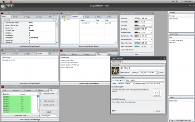
Task: Select block 00000003 row
Action: coord(17,104)
